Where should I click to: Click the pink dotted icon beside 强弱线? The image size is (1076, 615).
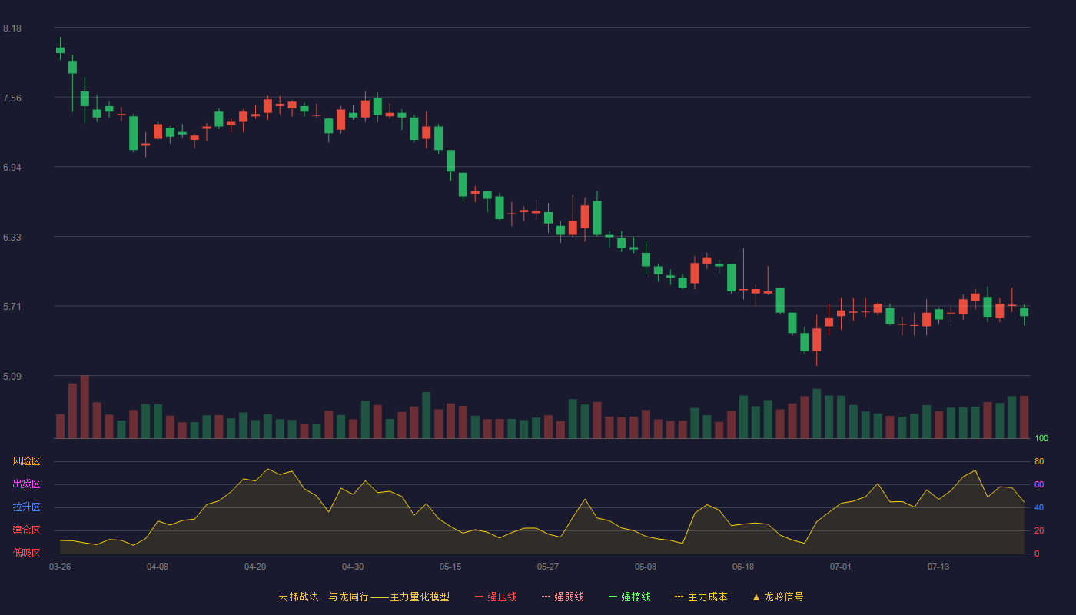click(546, 597)
